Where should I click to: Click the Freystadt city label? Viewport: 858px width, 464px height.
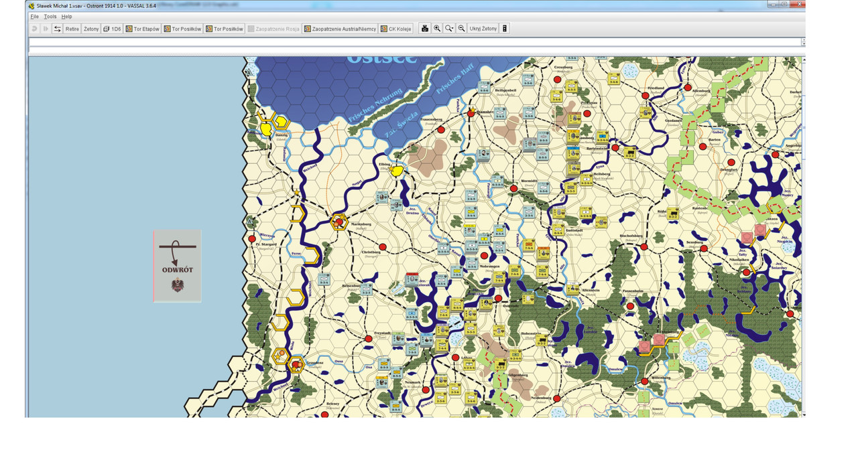382,333
